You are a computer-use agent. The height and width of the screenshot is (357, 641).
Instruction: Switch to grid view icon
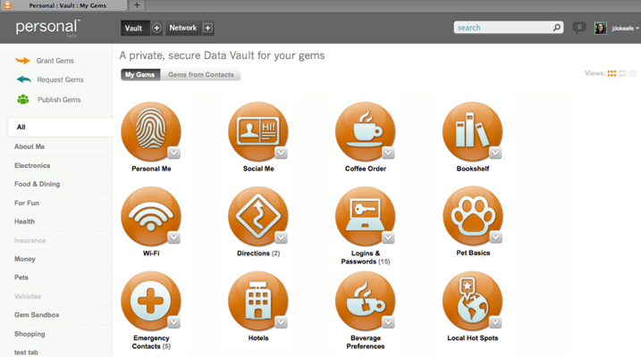coord(611,73)
